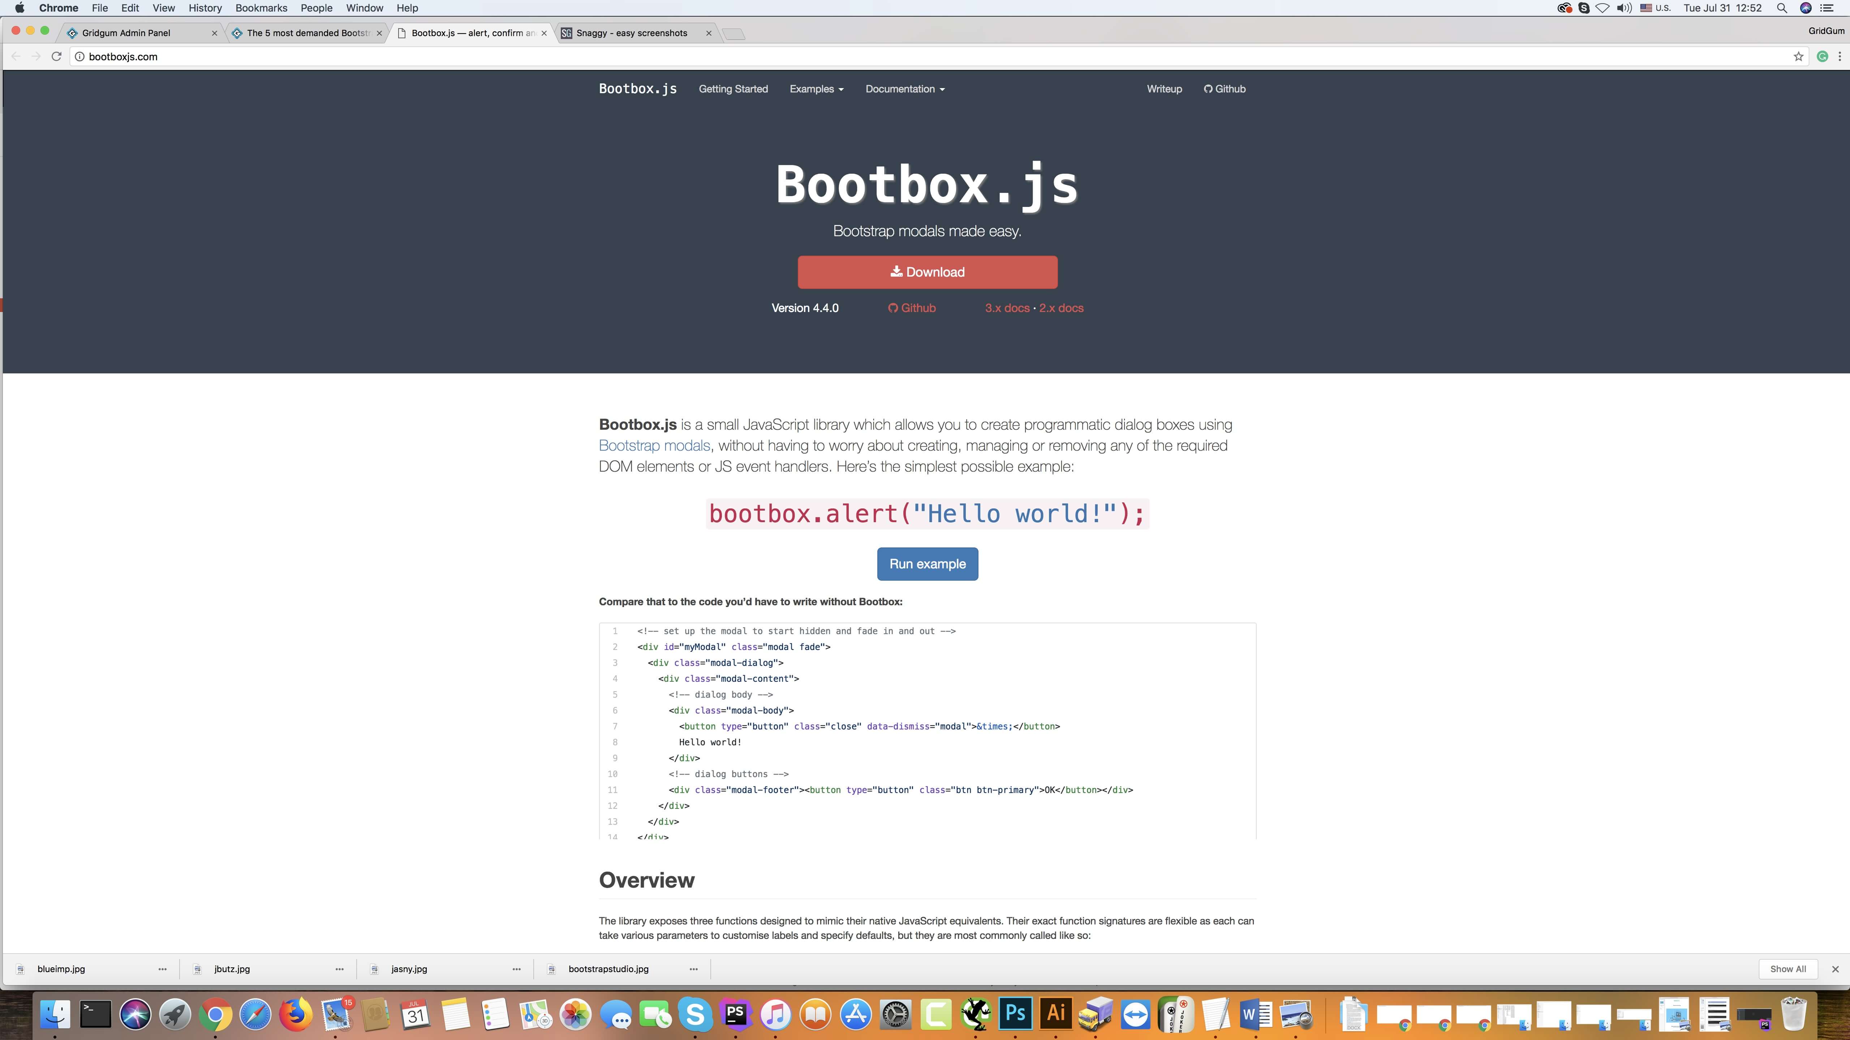Click the date and time in menu bar

click(1722, 8)
